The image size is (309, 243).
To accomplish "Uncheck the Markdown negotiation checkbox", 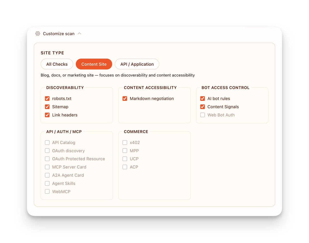I will pyautogui.click(x=125, y=98).
